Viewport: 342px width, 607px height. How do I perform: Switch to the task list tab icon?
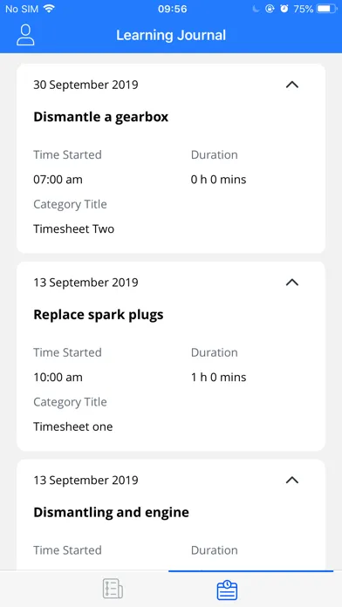pyautogui.click(x=113, y=590)
